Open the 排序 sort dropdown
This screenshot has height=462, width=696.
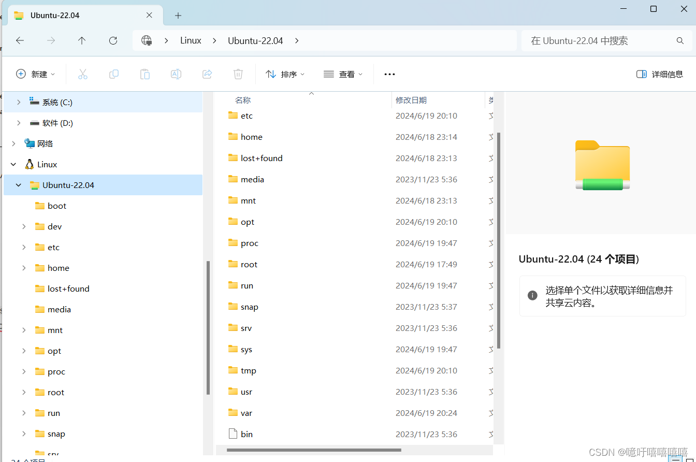(285, 74)
